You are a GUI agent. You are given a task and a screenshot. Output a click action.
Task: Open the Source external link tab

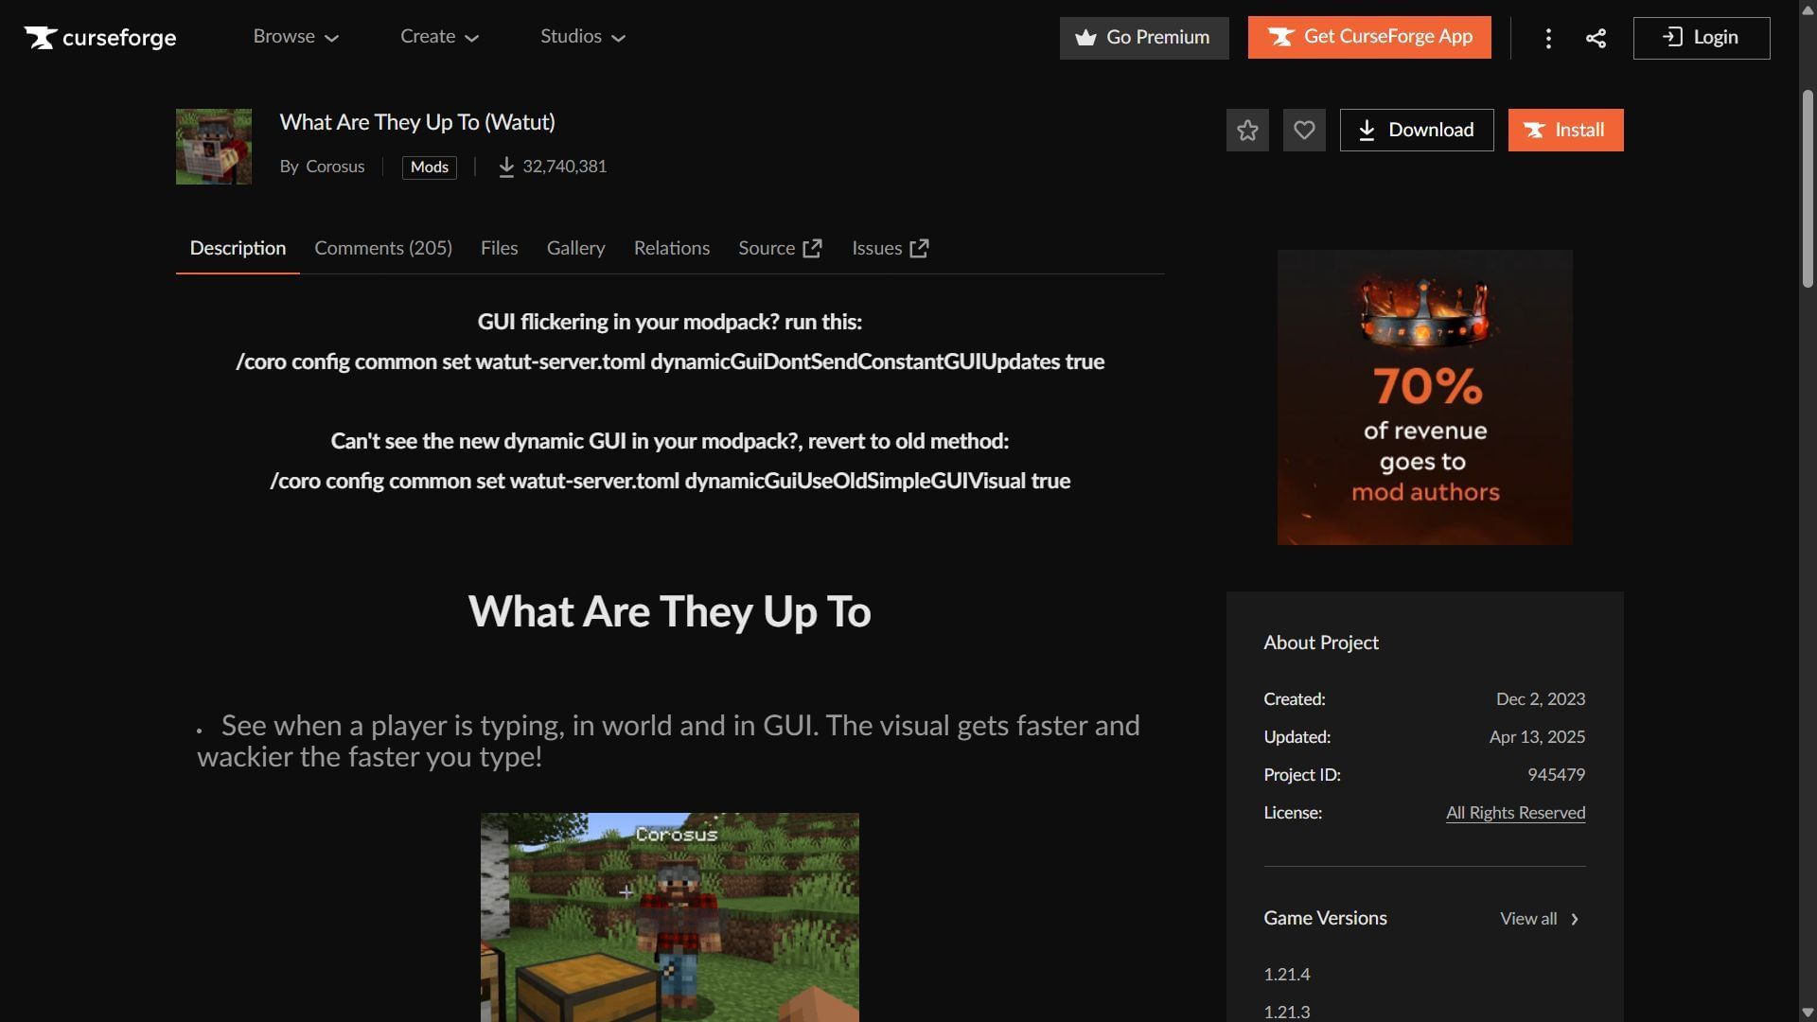(x=779, y=248)
